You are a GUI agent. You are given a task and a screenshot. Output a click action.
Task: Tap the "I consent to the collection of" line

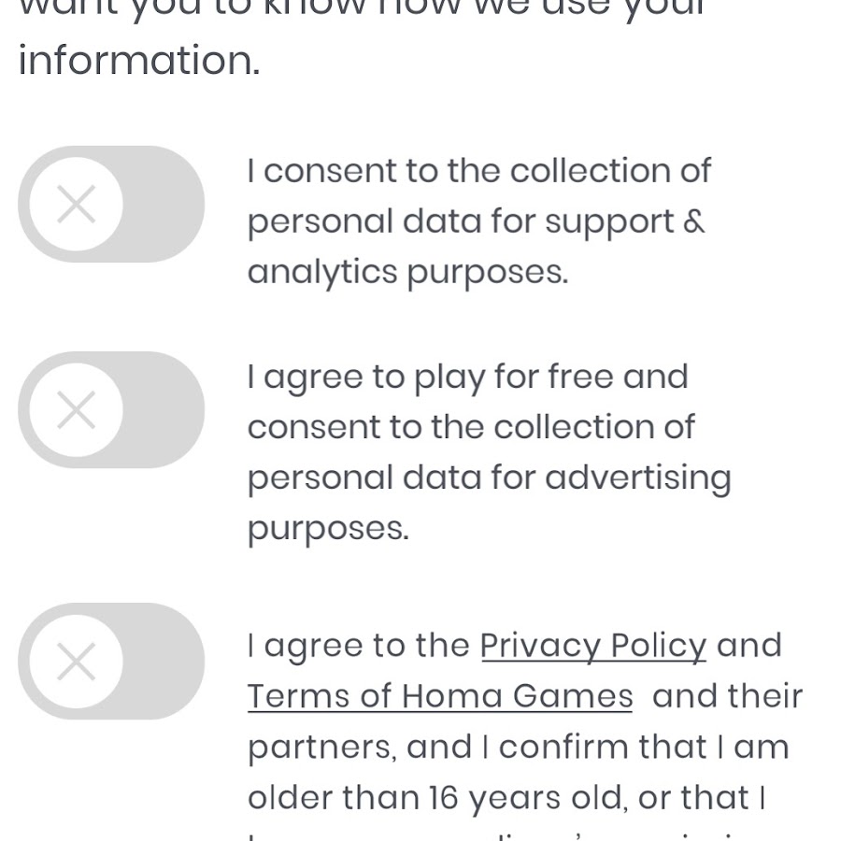[478, 171]
